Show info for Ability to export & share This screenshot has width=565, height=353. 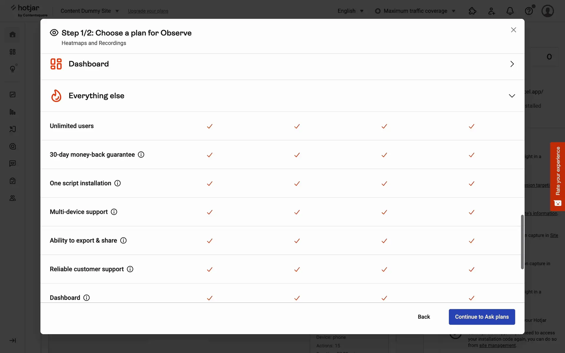pyautogui.click(x=124, y=241)
